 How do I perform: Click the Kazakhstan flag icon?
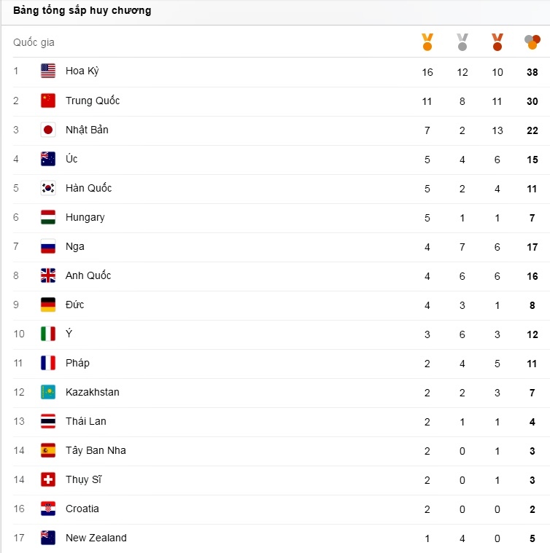48,392
